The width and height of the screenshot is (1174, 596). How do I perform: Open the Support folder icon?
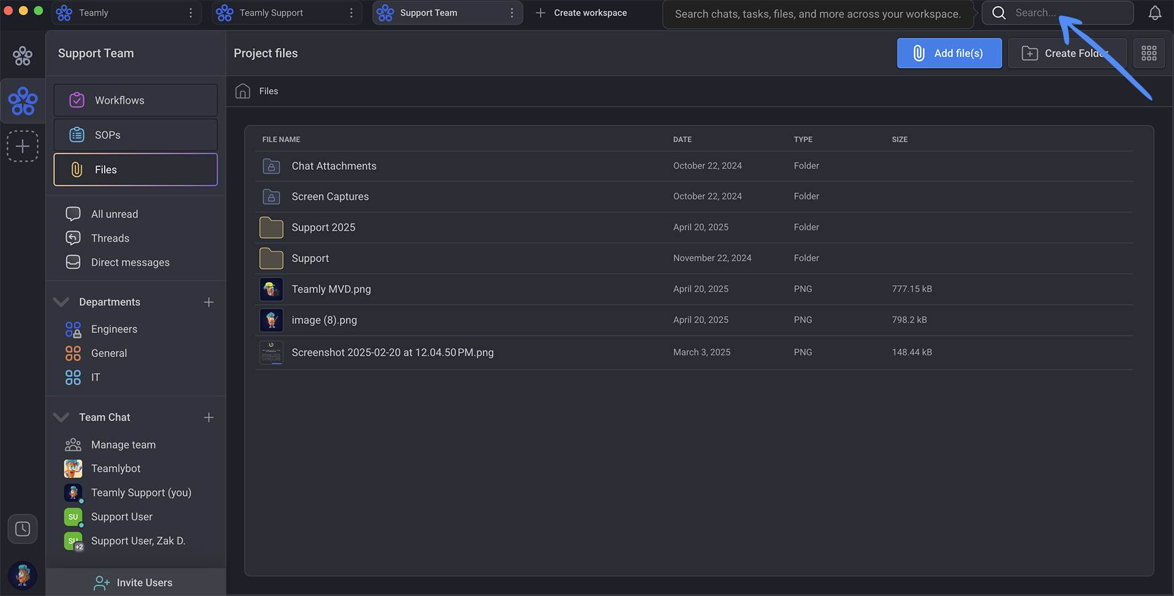click(x=271, y=259)
